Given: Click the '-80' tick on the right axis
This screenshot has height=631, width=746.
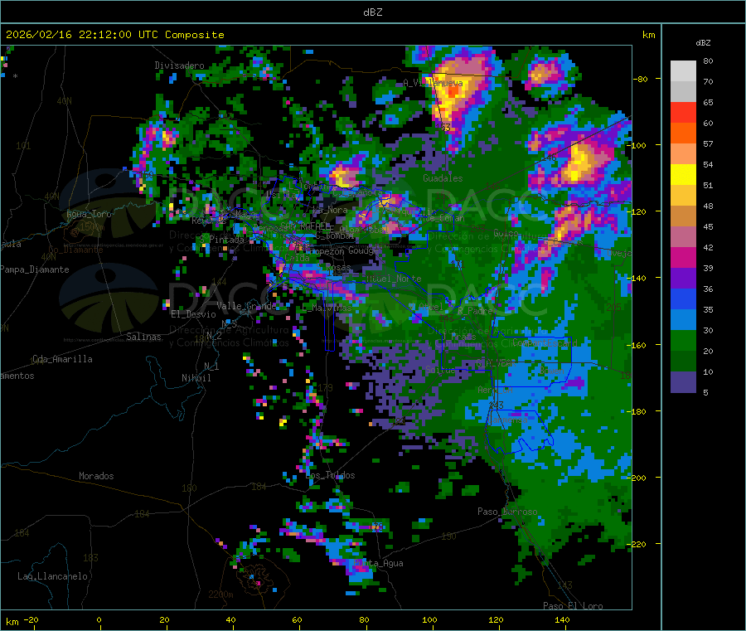Looking at the screenshot, I should 641,79.
